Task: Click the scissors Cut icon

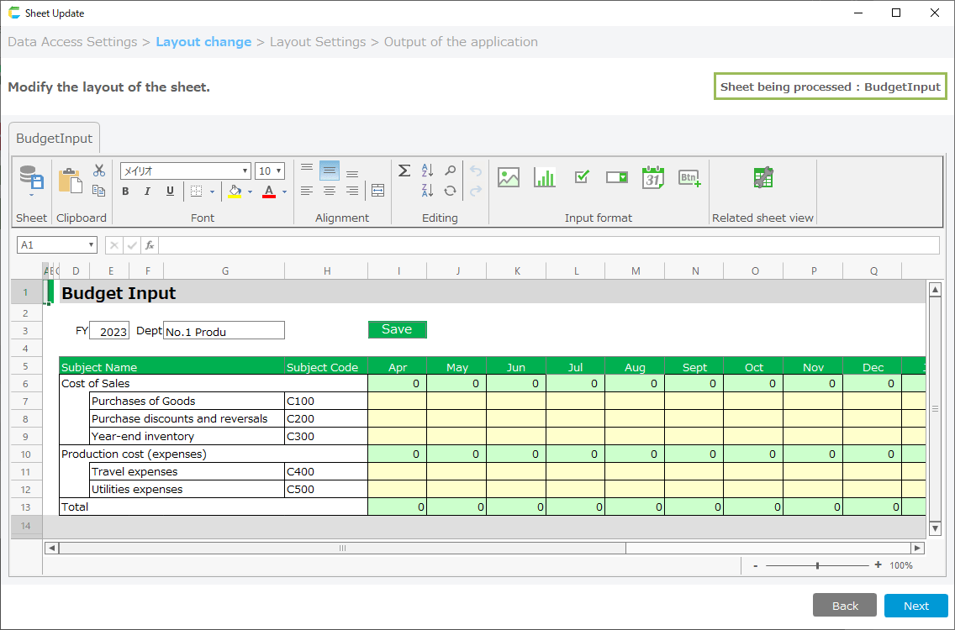Action: (98, 171)
